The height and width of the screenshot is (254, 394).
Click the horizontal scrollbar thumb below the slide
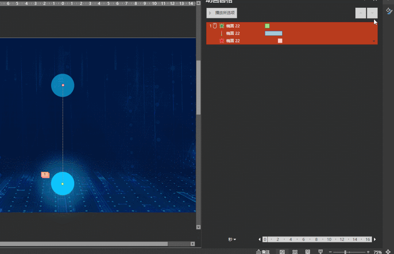point(84,244)
